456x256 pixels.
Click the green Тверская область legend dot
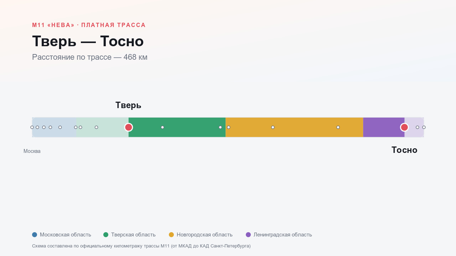[x=106, y=235]
